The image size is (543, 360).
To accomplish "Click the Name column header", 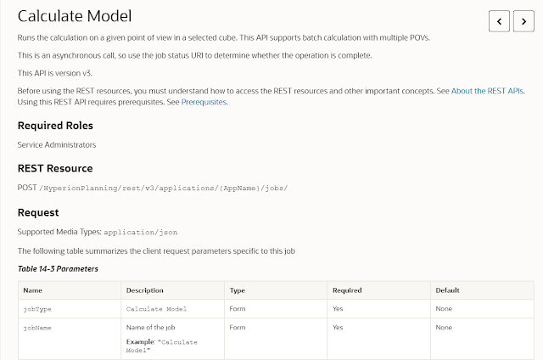I will [33, 290].
